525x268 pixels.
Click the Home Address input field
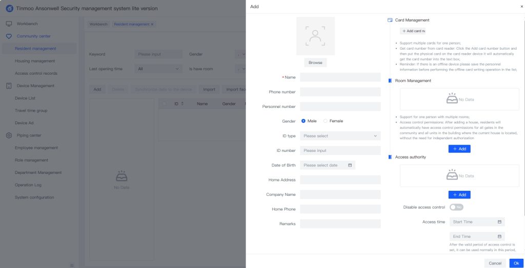(340, 180)
